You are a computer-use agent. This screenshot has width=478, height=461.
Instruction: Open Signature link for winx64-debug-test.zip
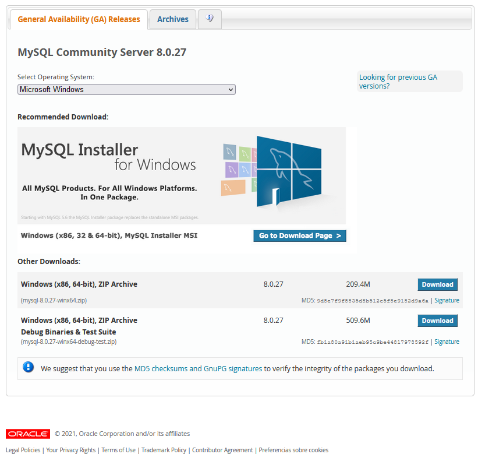pyautogui.click(x=447, y=342)
